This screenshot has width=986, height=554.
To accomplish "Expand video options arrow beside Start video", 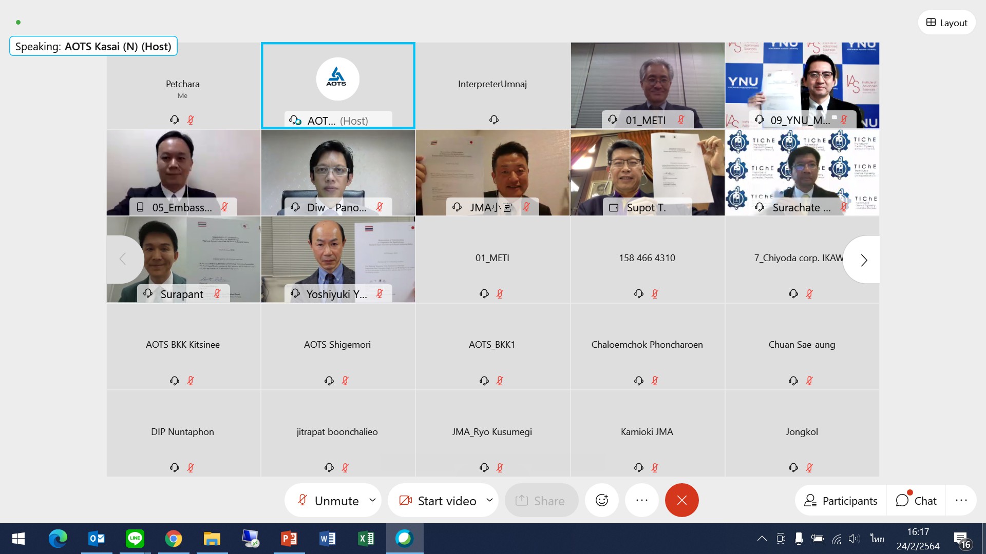I will pos(489,500).
